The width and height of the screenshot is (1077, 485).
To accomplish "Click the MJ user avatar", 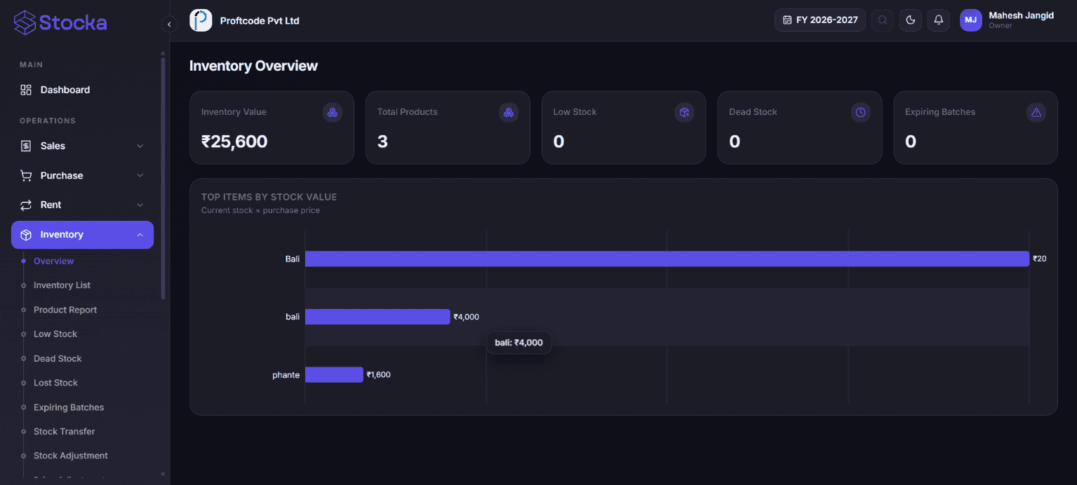I will [x=971, y=20].
